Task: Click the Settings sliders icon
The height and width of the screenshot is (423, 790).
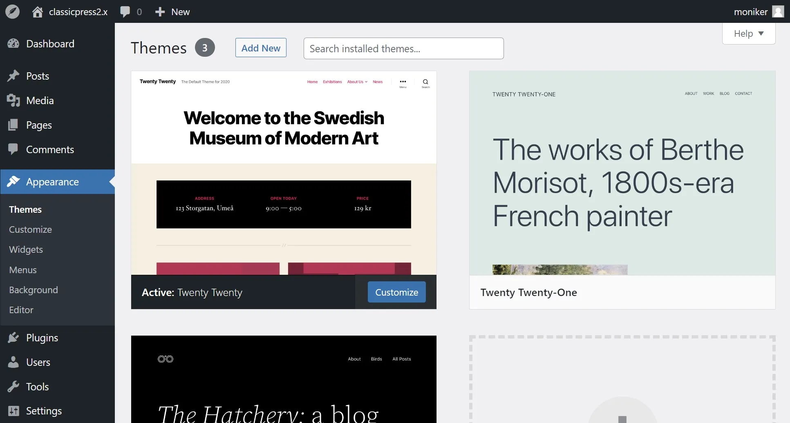Action: (13, 411)
